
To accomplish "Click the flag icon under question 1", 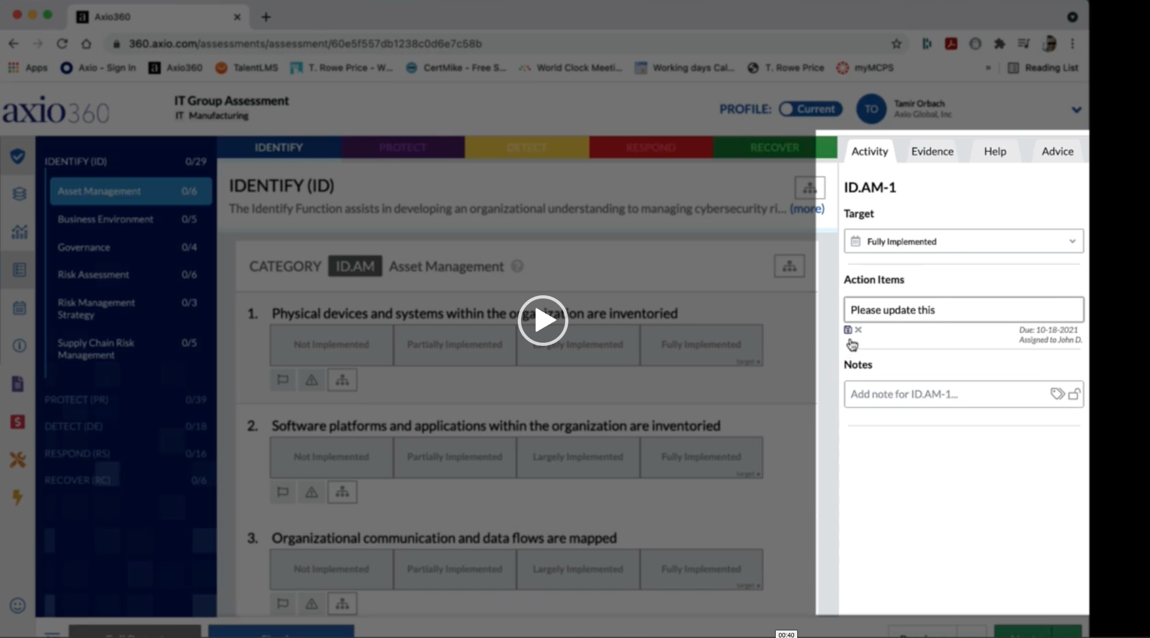I will click(x=283, y=380).
